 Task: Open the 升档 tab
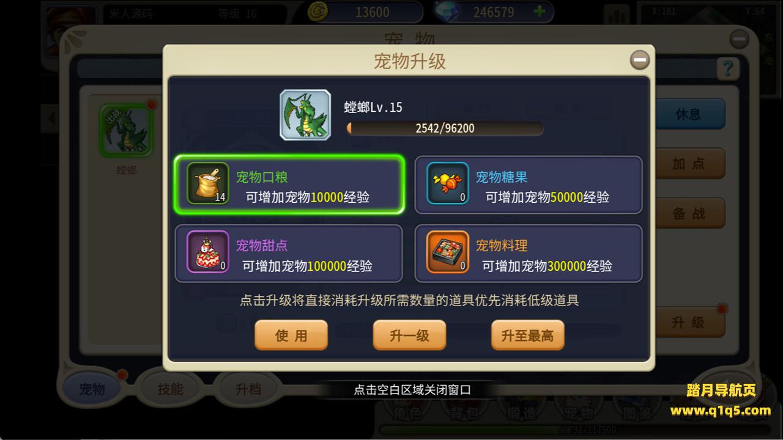tap(248, 389)
